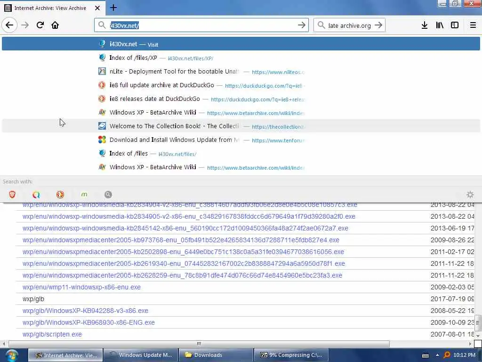Choose Index of /files suggestion
This screenshot has width=482, height=362.
[241, 154]
